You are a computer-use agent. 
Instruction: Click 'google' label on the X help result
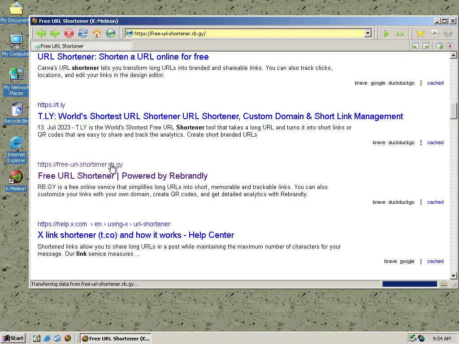(407, 262)
